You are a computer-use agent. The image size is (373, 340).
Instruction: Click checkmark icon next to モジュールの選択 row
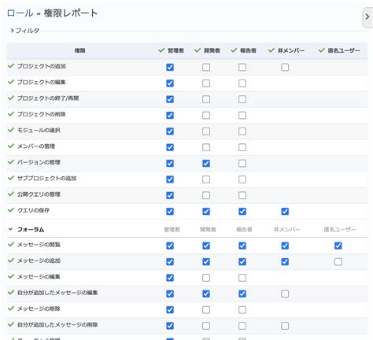pyautogui.click(x=11, y=130)
